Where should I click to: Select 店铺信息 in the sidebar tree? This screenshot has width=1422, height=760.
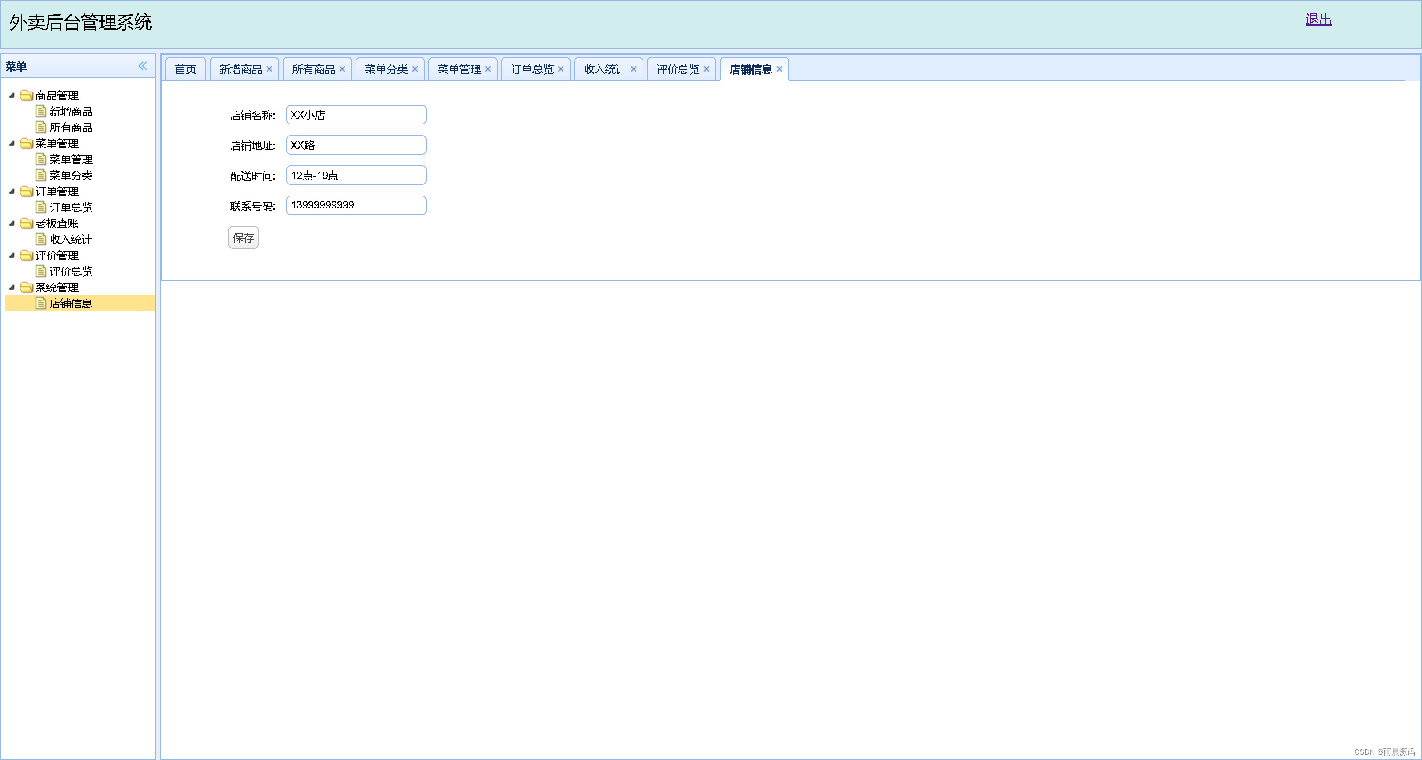[71, 304]
